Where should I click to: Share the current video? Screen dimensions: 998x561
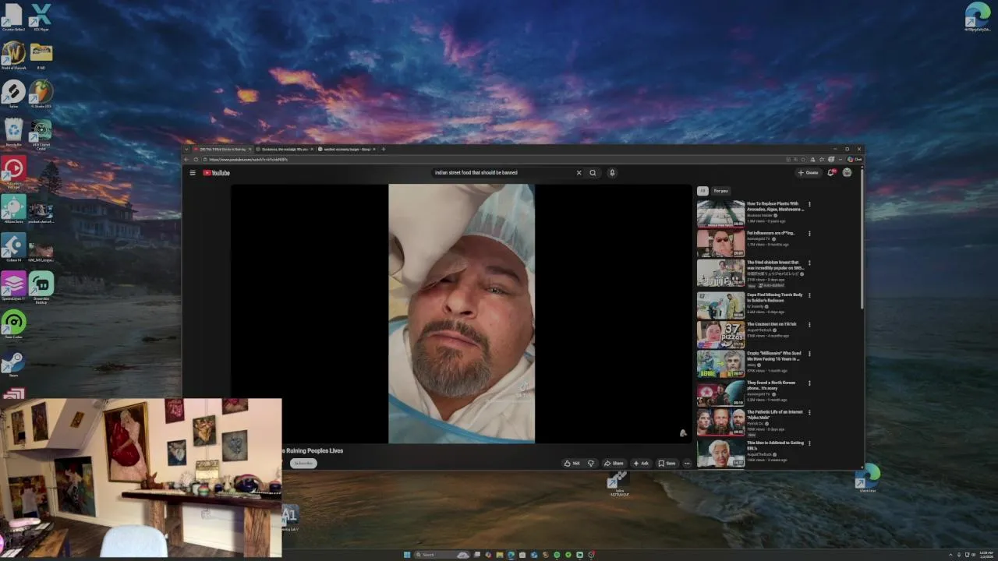point(614,463)
